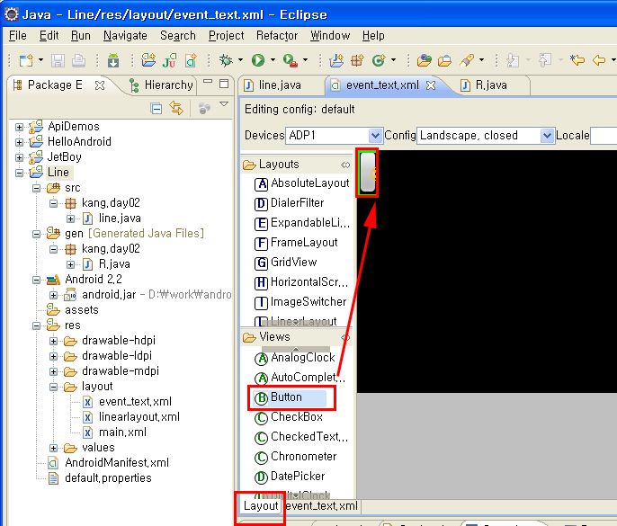Screen dimensions: 617x526
Task: Click New Android JUnit test project icon
Action: (x=170, y=60)
